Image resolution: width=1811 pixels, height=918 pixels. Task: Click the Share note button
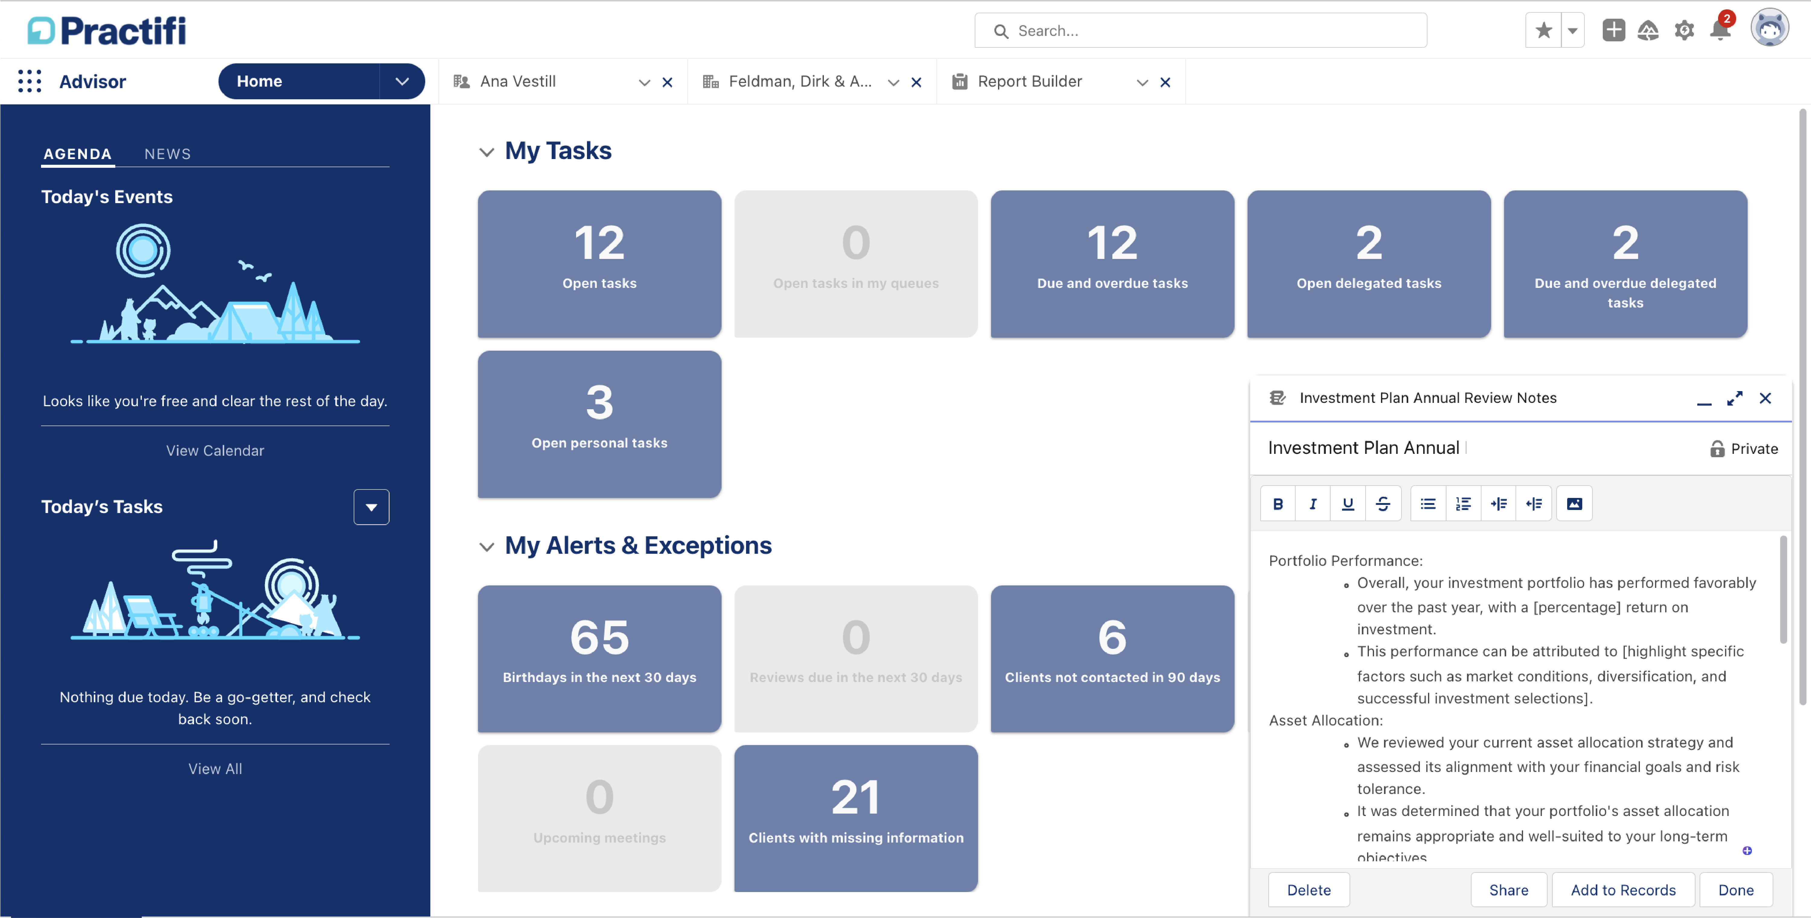pyautogui.click(x=1509, y=890)
